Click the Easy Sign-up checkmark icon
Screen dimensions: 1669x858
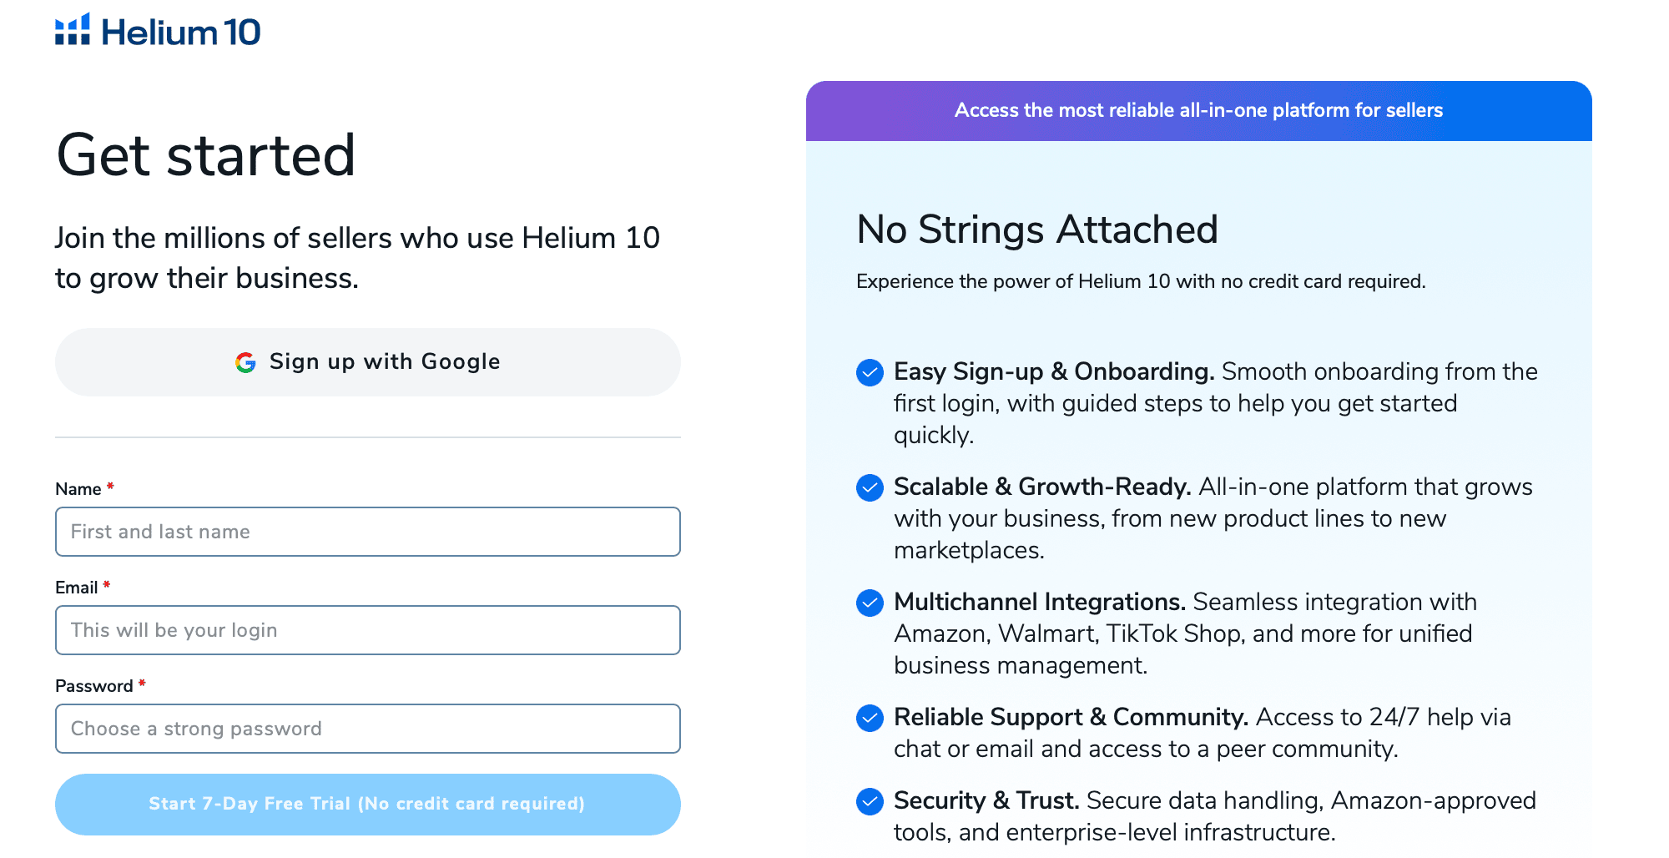[870, 372]
